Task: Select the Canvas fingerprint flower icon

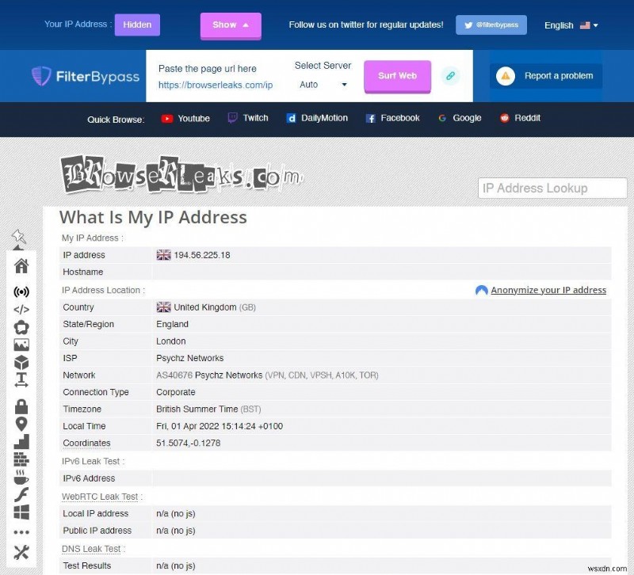Action: coord(21,326)
